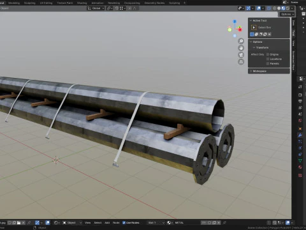
Task: Click the METAL material name field
Action: (x=187, y=223)
